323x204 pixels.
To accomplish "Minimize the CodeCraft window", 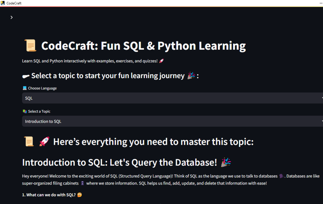I will 321,3.
